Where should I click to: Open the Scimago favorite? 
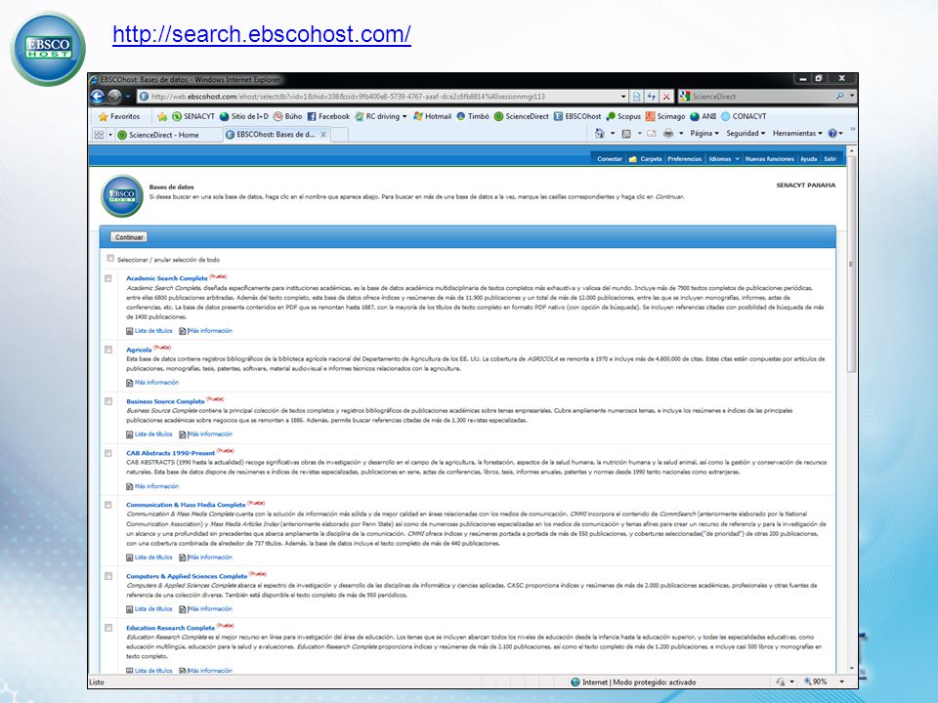(x=665, y=116)
